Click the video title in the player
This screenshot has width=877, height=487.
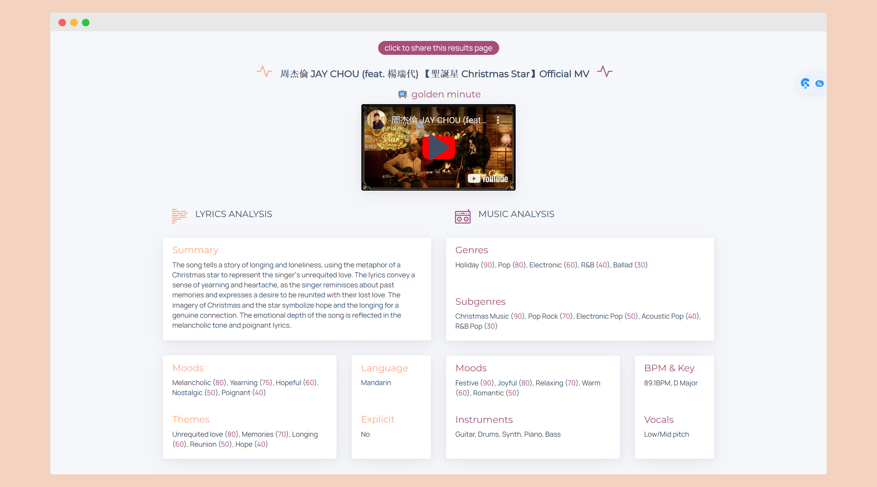pos(438,120)
